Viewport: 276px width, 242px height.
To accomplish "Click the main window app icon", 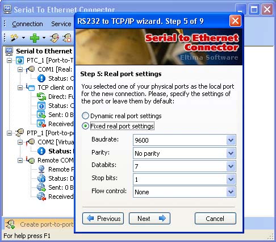I will pyautogui.click(x=8, y=9).
